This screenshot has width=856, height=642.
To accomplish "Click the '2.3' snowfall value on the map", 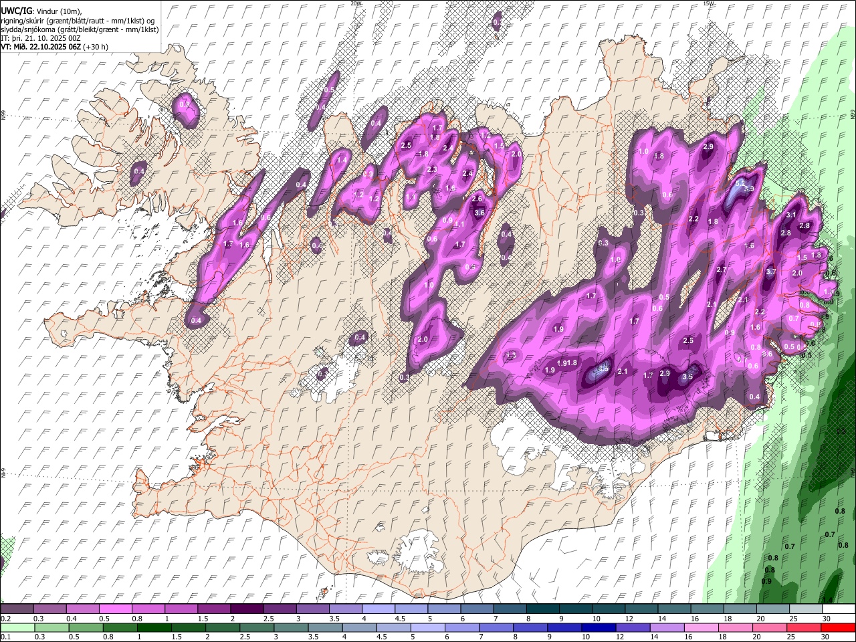I will point(431,170).
